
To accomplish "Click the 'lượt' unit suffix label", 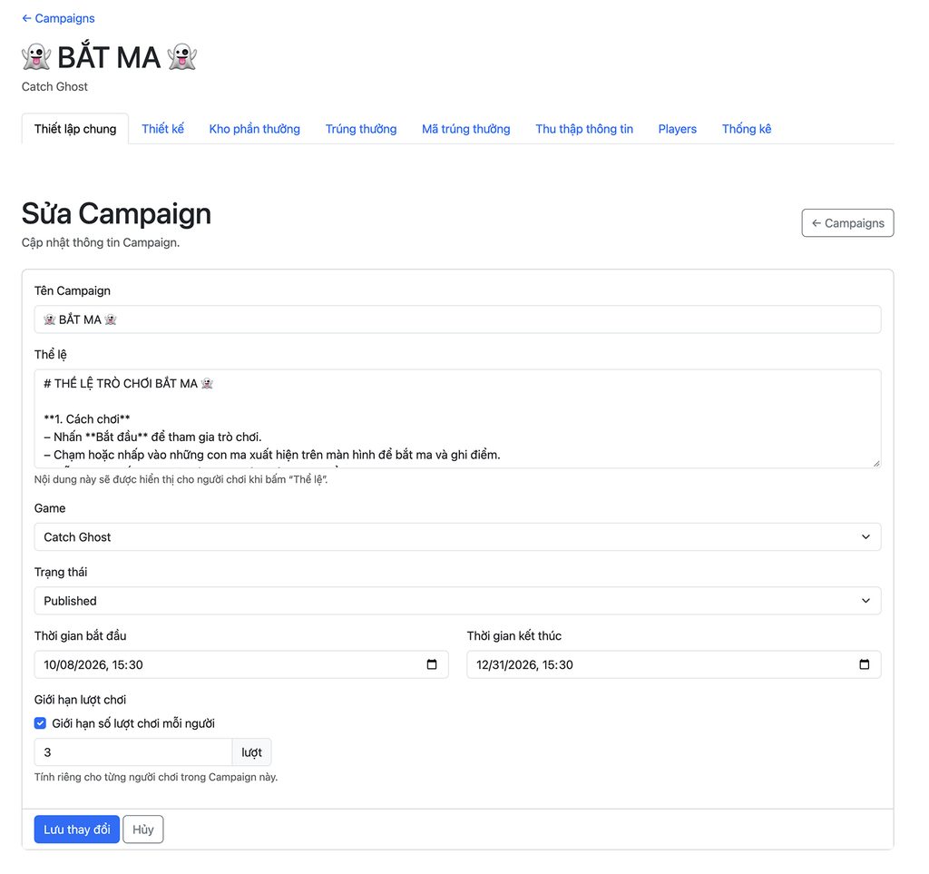I will (252, 752).
